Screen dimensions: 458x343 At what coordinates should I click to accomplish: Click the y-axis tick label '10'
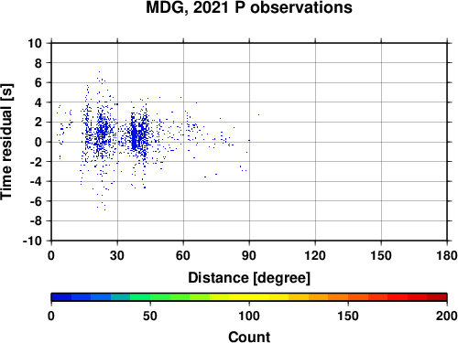[x=35, y=43]
